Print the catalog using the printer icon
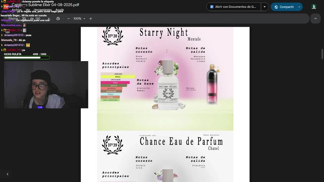 (x=58, y=19)
